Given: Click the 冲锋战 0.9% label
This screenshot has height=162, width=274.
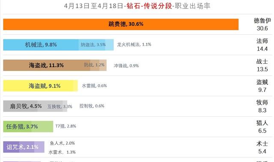Looking at the screenshot, I should point(126,66).
